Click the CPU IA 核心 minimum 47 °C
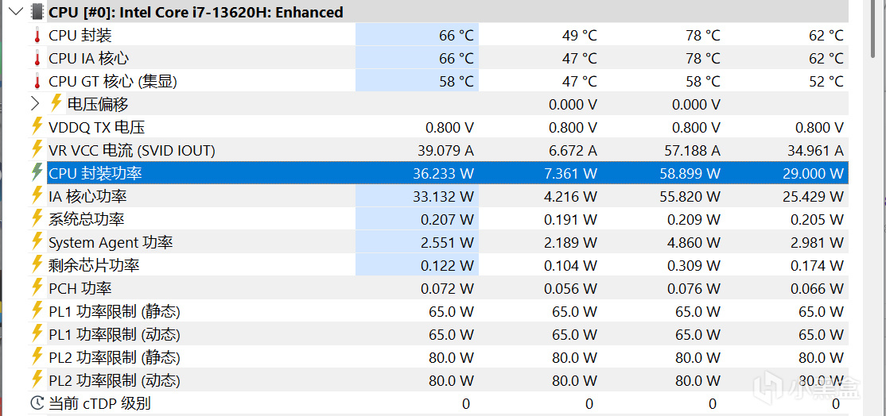This screenshot has width=886, height=416. (580, 59)
